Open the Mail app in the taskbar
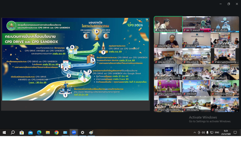 coord(30,132)
